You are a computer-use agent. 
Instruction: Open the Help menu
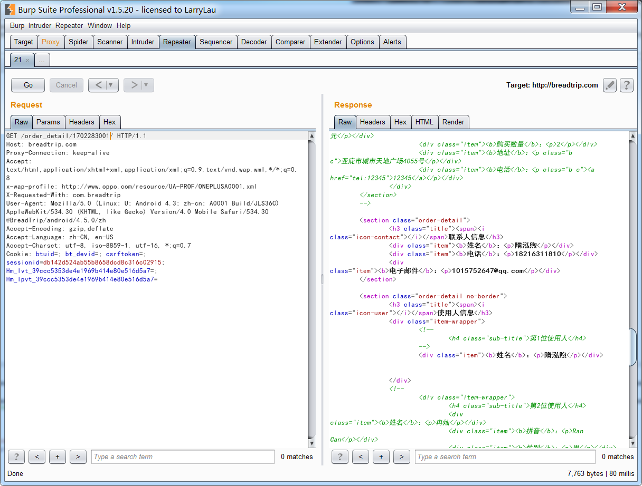[124, 25]
